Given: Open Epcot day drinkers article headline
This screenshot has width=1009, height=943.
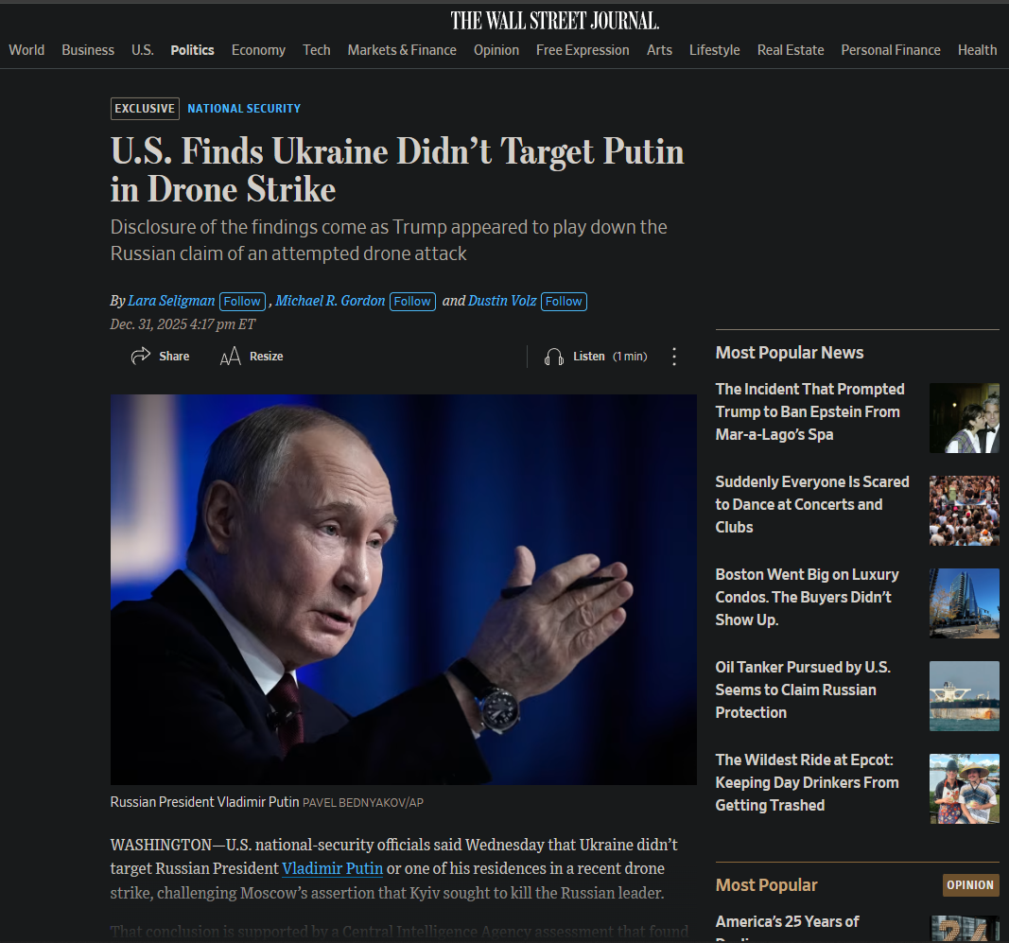Looking at the screenshot, I should point(807,782).
